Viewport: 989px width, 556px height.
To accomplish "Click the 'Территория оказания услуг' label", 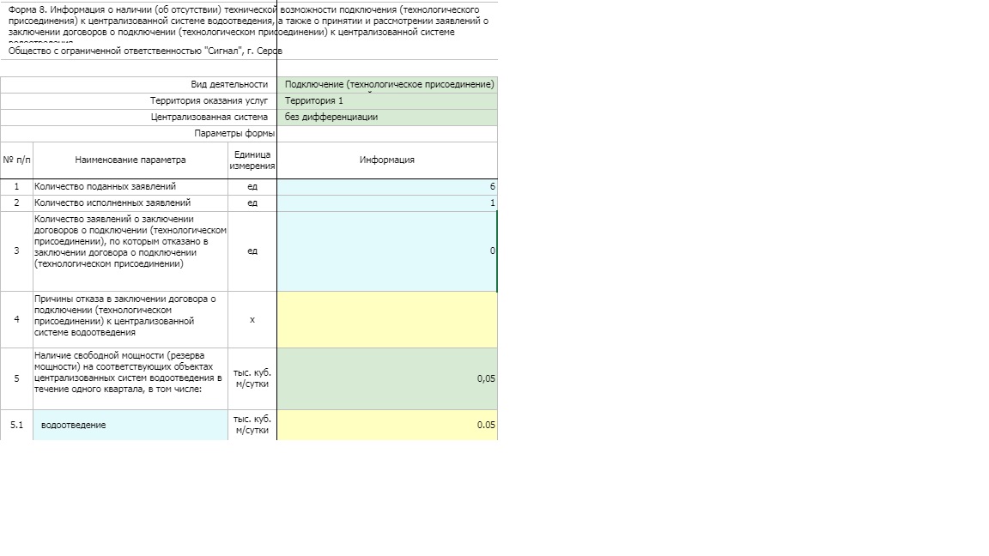I will pyautogui.click(x=209, y=101).
